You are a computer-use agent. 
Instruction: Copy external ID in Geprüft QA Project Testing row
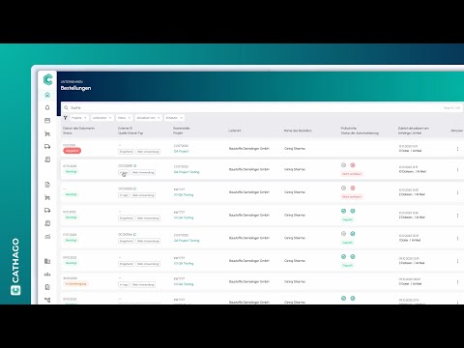[134, 235]
